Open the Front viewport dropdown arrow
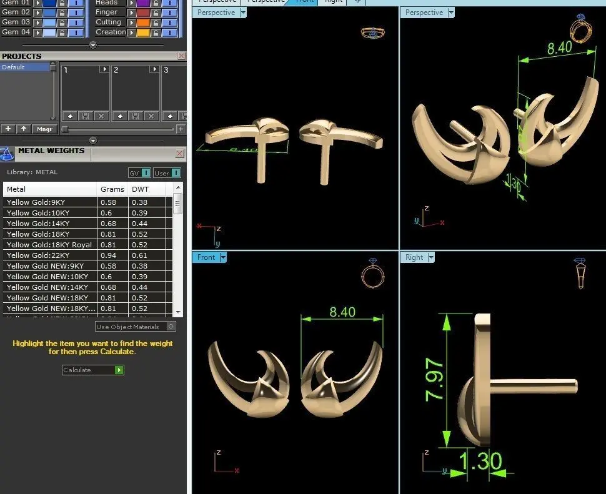The height and width of the screenshot is (494, 606). point(223,257)
